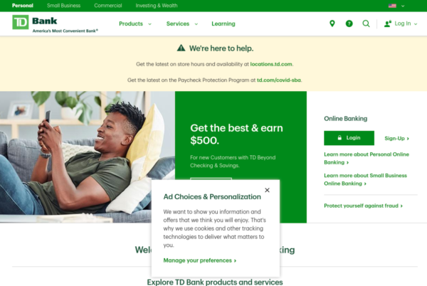Image resolution: width=427 pixels, height=286 pixels.
Task: Open the search magnifier icon
Action: point(366,23)
